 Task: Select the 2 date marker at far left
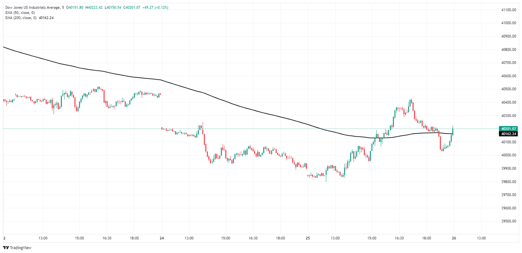coord(4,238)
